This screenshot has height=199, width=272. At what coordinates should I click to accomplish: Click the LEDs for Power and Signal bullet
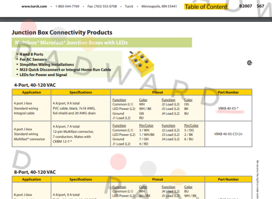click(43, 75)
